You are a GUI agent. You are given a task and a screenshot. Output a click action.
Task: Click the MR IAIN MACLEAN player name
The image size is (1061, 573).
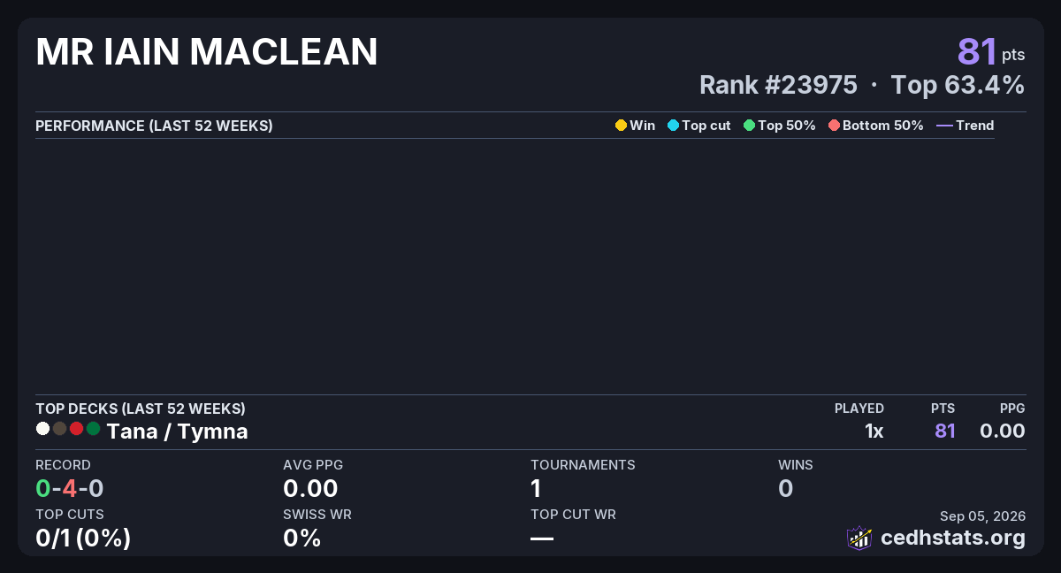[207, 53]
